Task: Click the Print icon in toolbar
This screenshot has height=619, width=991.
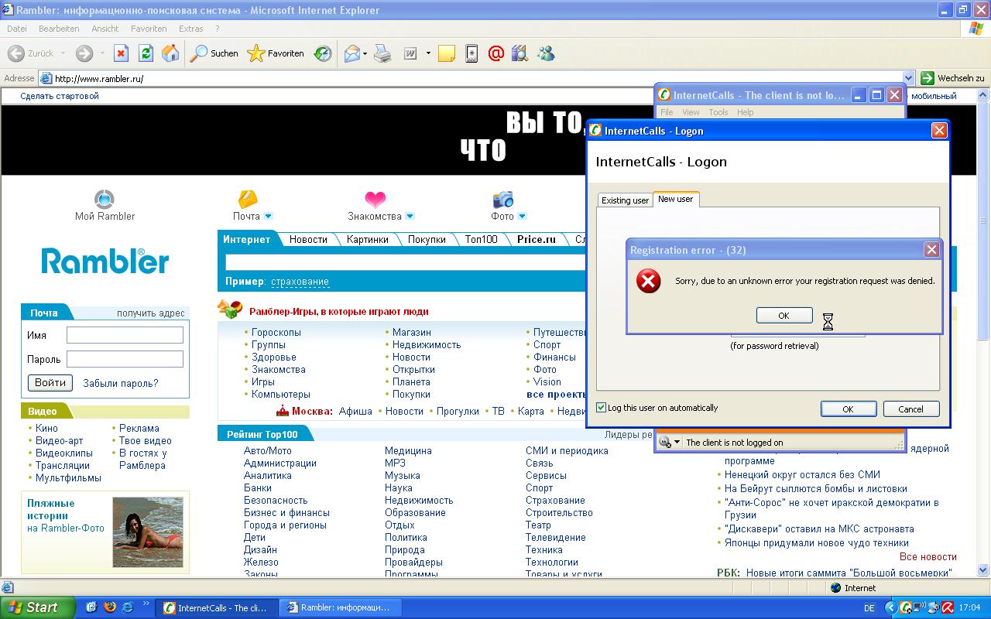Action: pos(382,53)
